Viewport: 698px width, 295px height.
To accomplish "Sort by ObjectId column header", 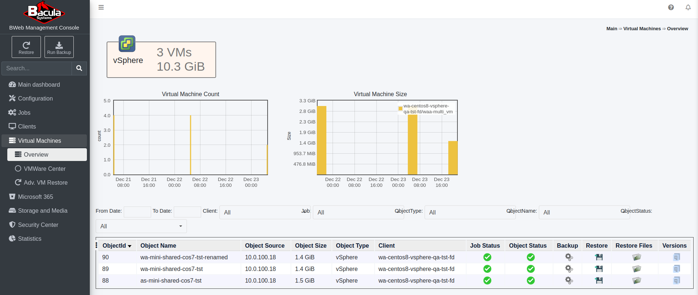I will click(x=117, y=246).
